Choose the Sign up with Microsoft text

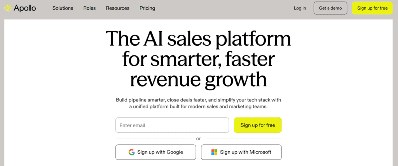point(246,152)
